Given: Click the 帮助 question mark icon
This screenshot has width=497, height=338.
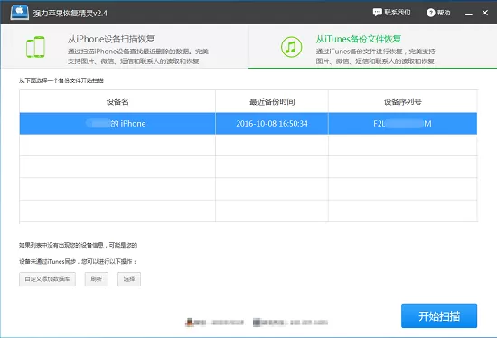Looking at the screenshot, I should click(x=430, y=13).
